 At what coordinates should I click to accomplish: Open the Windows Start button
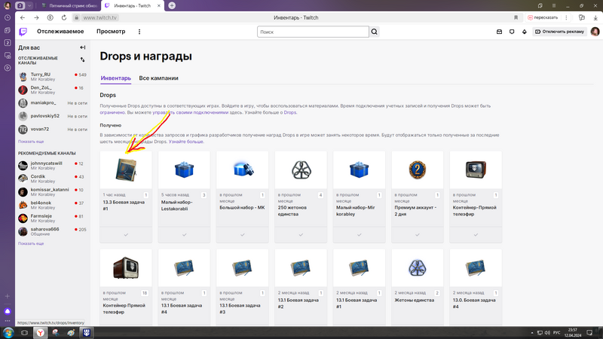[x=8, y=333]
